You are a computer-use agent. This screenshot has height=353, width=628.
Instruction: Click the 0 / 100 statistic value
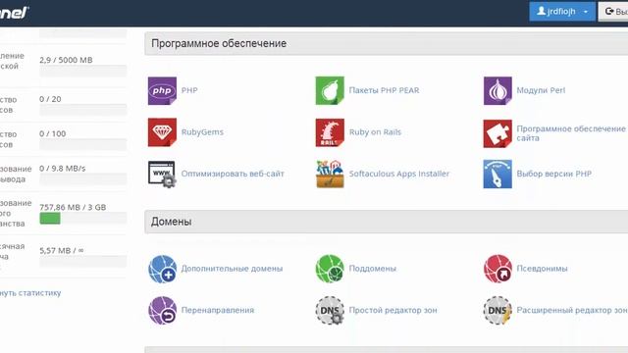click(52, 133)
